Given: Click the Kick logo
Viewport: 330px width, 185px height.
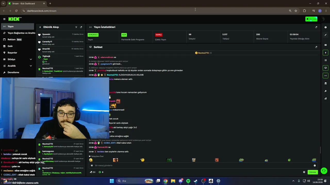Looking at the screenshot, I should [x=15, y=19].
